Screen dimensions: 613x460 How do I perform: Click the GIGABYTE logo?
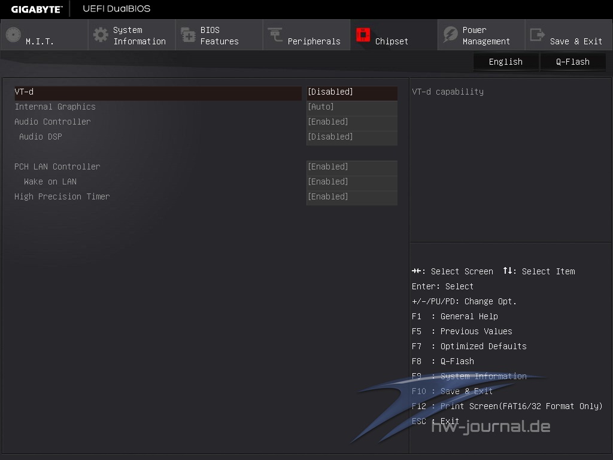(37, 9)
